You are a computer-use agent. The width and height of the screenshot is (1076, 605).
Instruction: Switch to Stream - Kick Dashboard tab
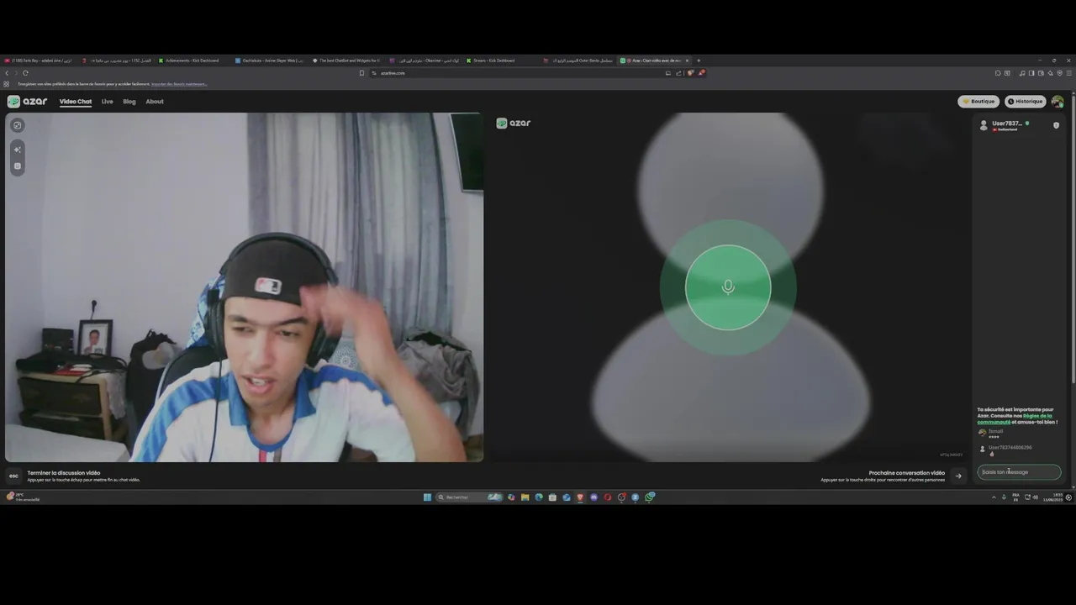click(x=500, y=60)
